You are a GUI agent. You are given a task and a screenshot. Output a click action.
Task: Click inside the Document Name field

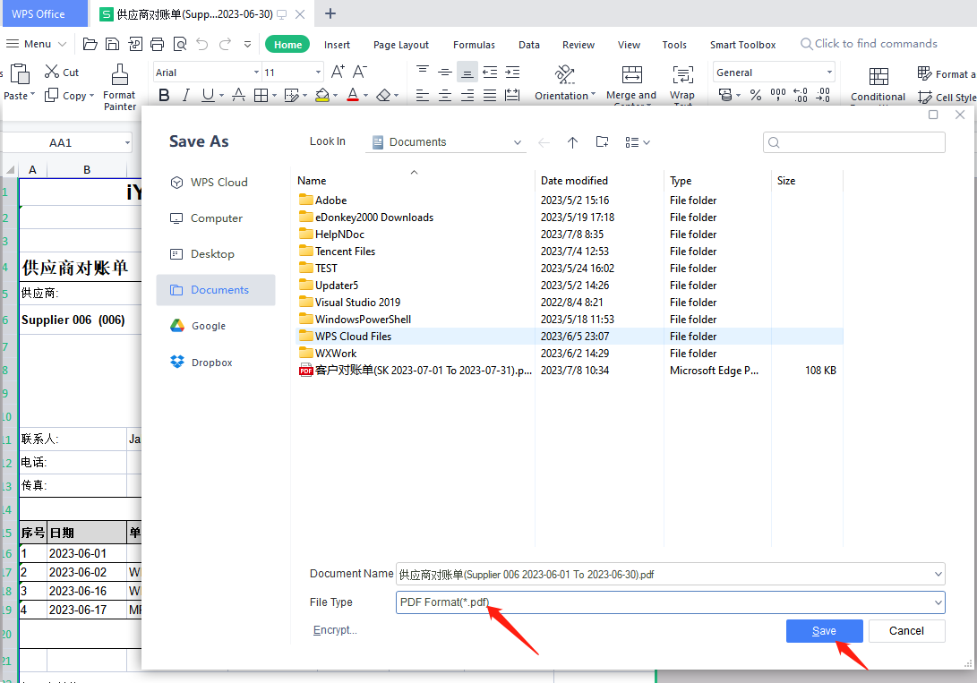(x=663, y=574)
